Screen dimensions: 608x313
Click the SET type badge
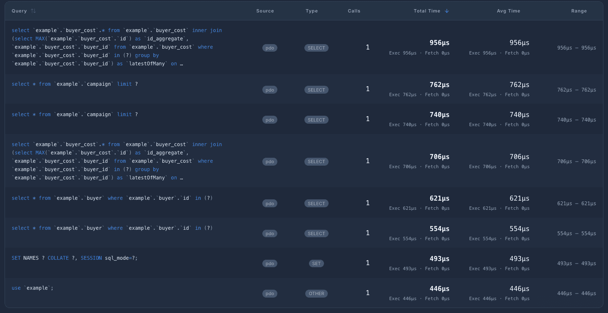click(x=316, y=263)
